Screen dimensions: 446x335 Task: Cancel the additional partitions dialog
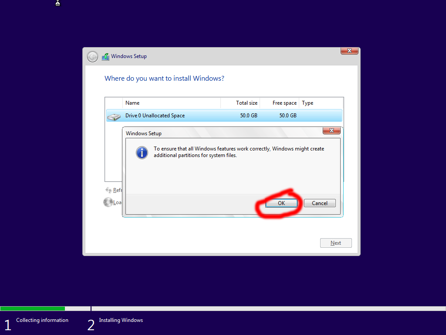click(x=320, y=203)
